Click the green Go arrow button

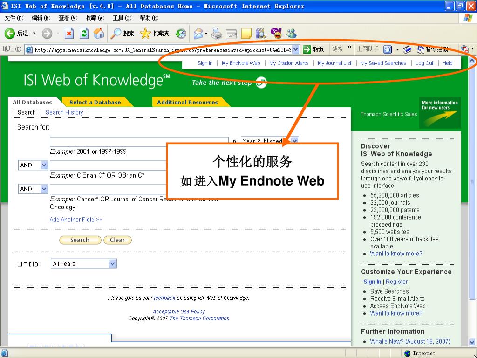click(307, 49)
